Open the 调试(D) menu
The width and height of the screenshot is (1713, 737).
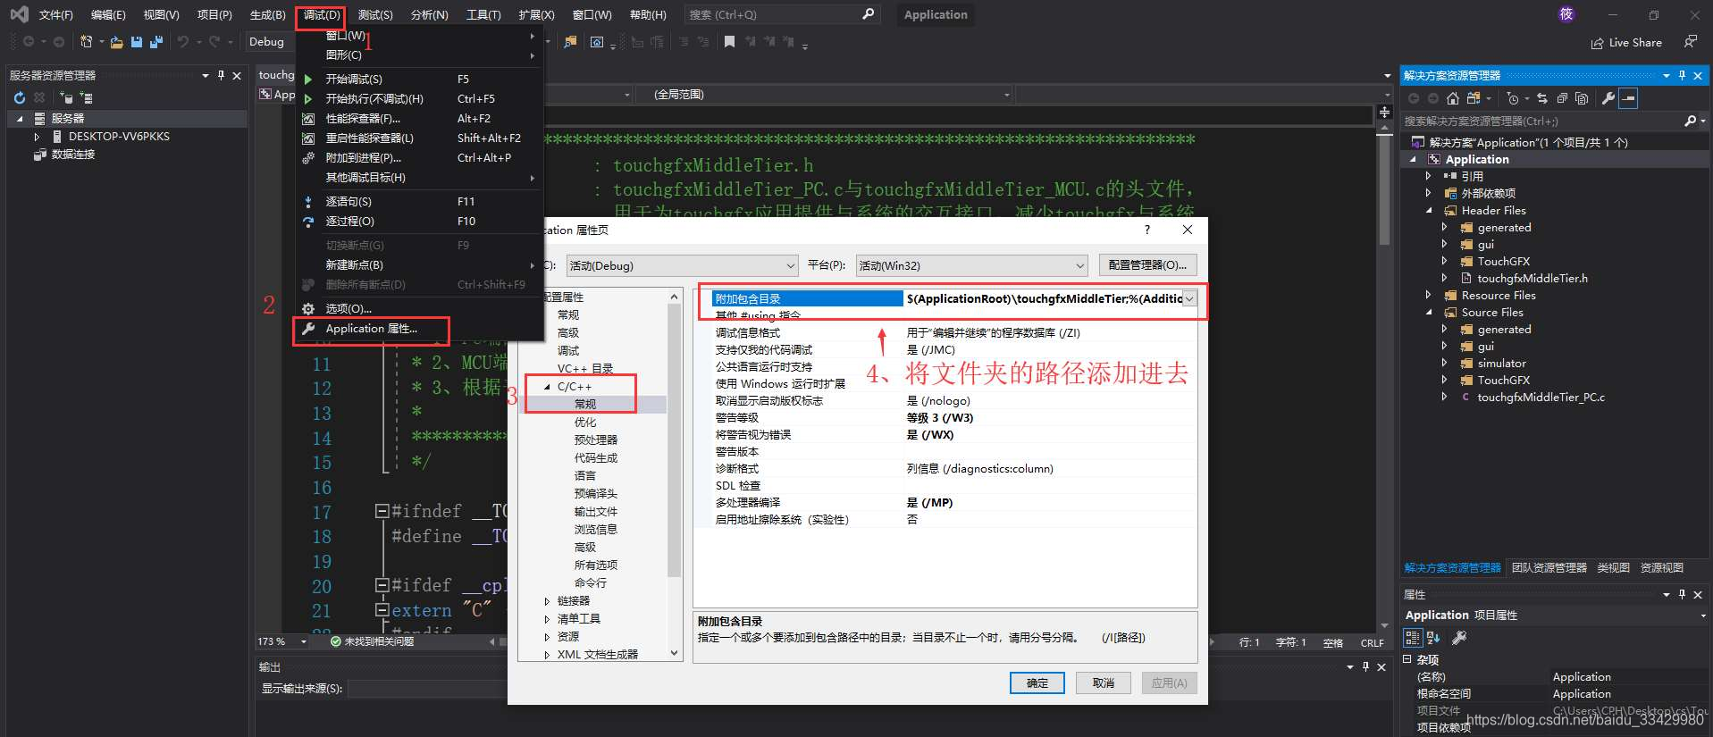321,14
